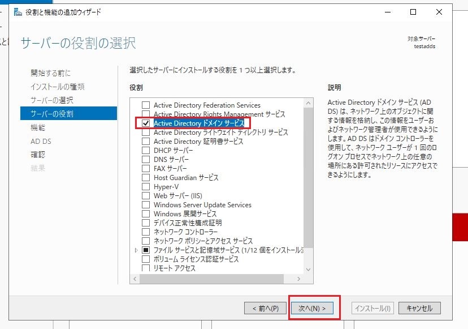Enable FAX サーバー role checkbox
The image size is (468, 329).
[x=146, y=168]
